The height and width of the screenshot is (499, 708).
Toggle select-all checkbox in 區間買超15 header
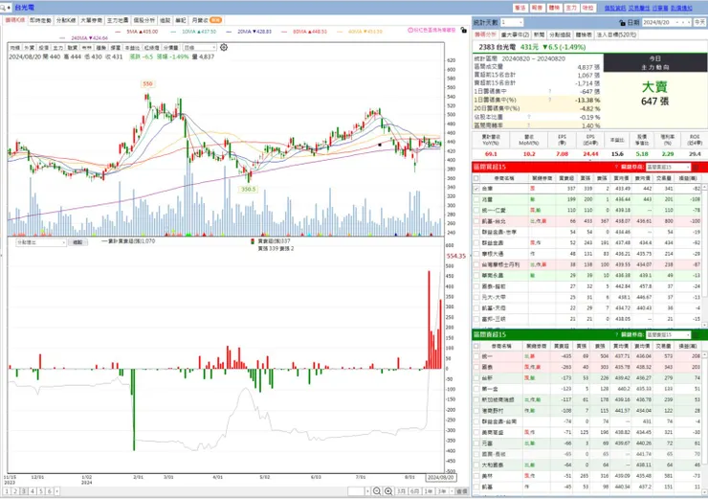coord(476,178)
